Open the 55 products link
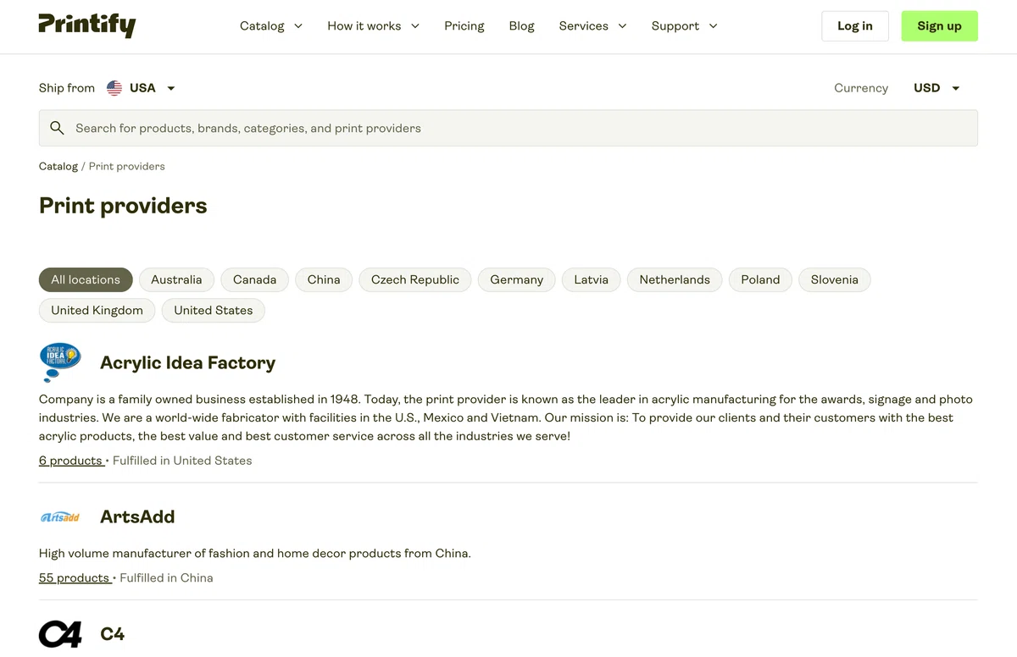This screenshot has width=1017, height=657. (75, 577)
